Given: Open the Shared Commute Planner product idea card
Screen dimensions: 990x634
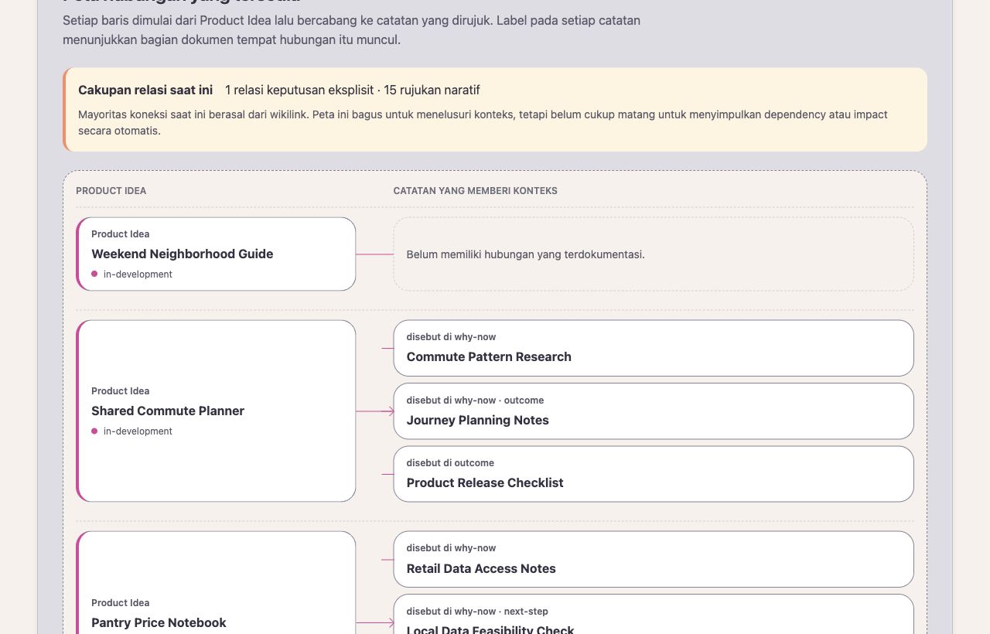Looking at the screenshot, I should pyautogui.click(x=217, y=411).
